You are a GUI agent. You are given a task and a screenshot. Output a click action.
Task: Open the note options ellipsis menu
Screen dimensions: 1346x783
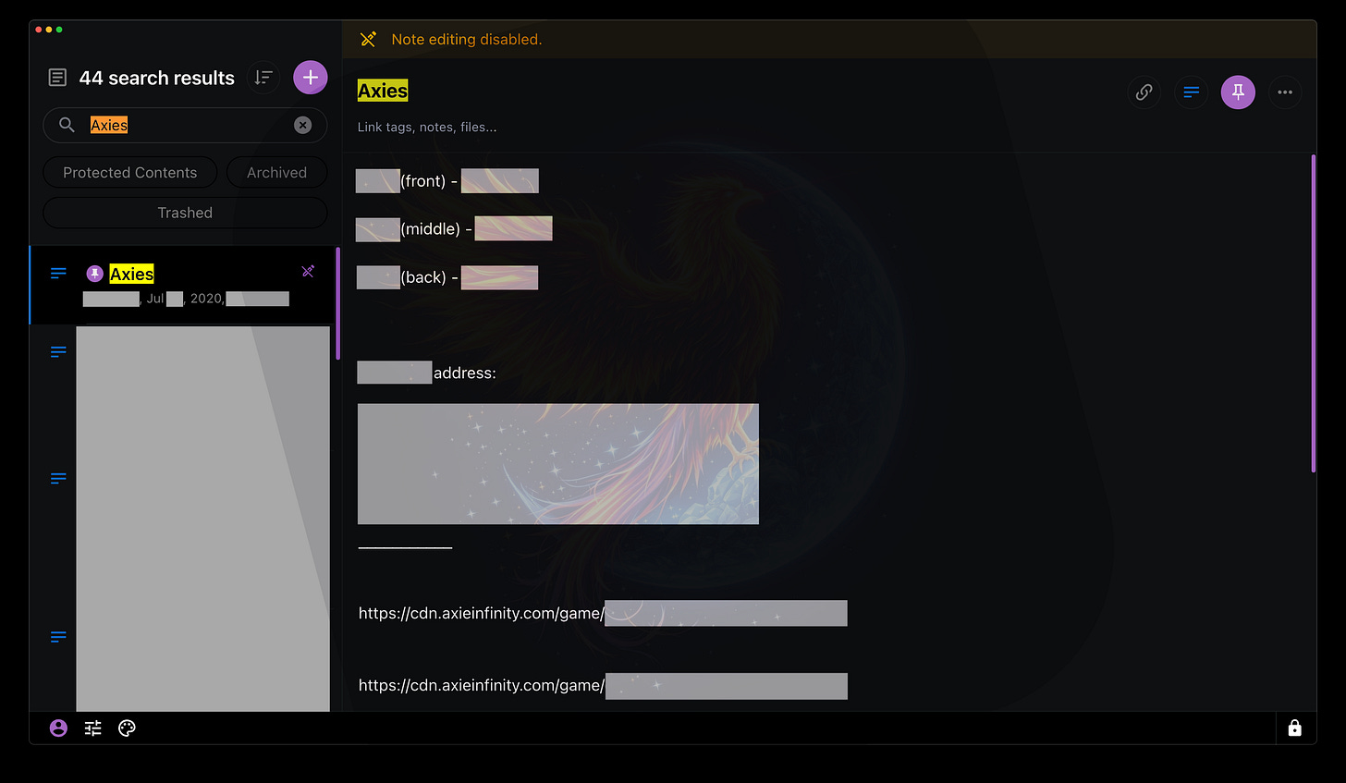click(x=1285, y=92)
